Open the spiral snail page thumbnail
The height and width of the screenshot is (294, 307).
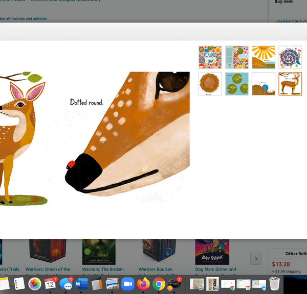[x=290, y=57]
